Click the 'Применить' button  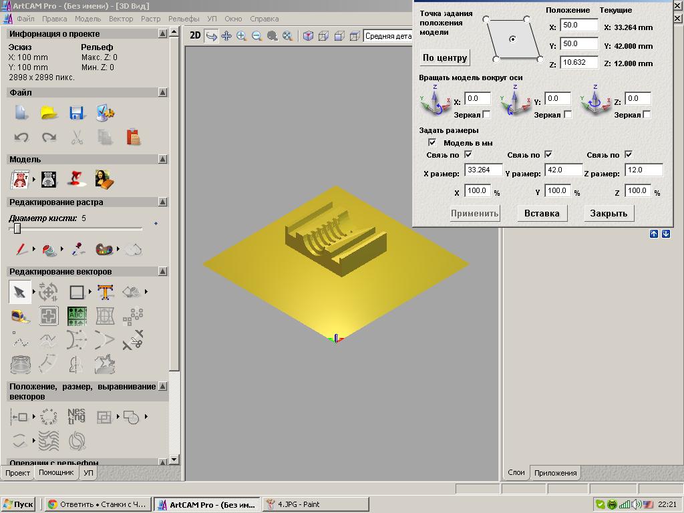point(475,213)
